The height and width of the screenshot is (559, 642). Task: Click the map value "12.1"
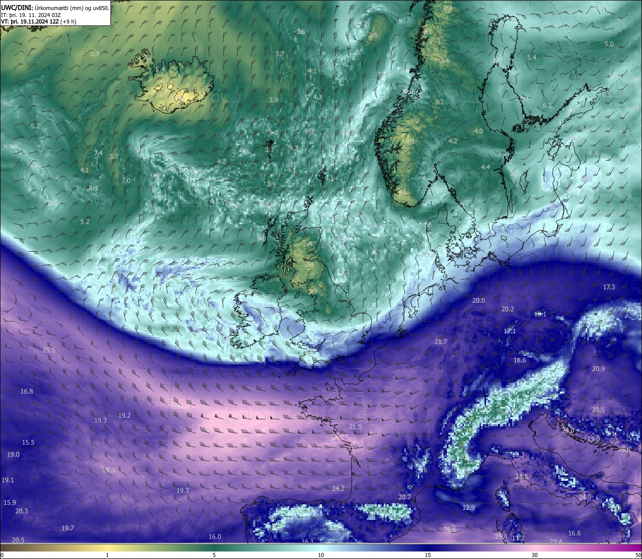coord(510,331)
